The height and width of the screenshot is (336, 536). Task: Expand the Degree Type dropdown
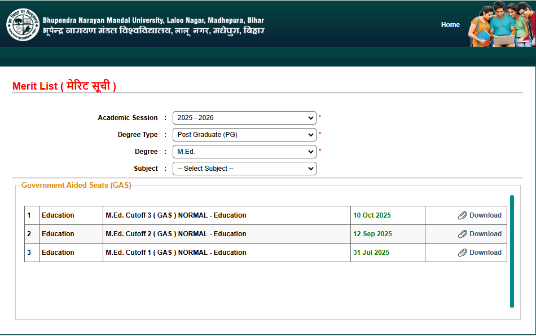click(244, 135)
